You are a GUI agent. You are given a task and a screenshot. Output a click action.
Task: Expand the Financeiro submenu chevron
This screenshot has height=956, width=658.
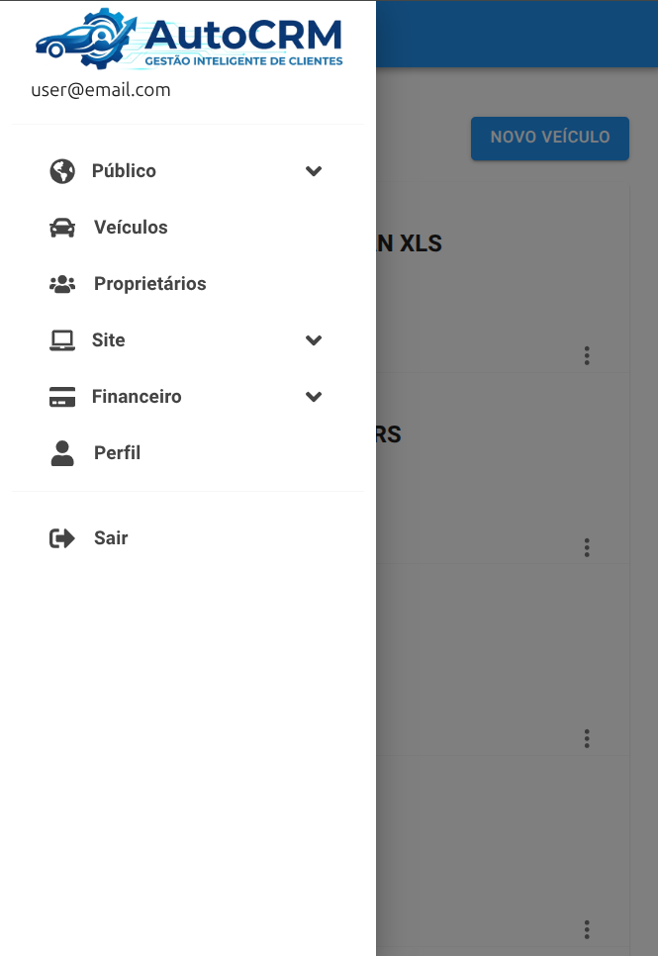point(314,397)
